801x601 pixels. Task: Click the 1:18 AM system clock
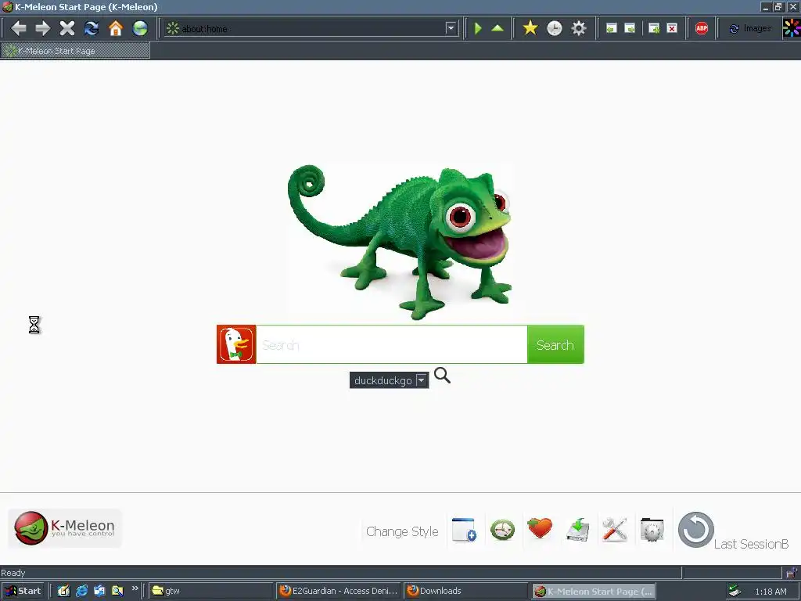click(x=770, y=592)
